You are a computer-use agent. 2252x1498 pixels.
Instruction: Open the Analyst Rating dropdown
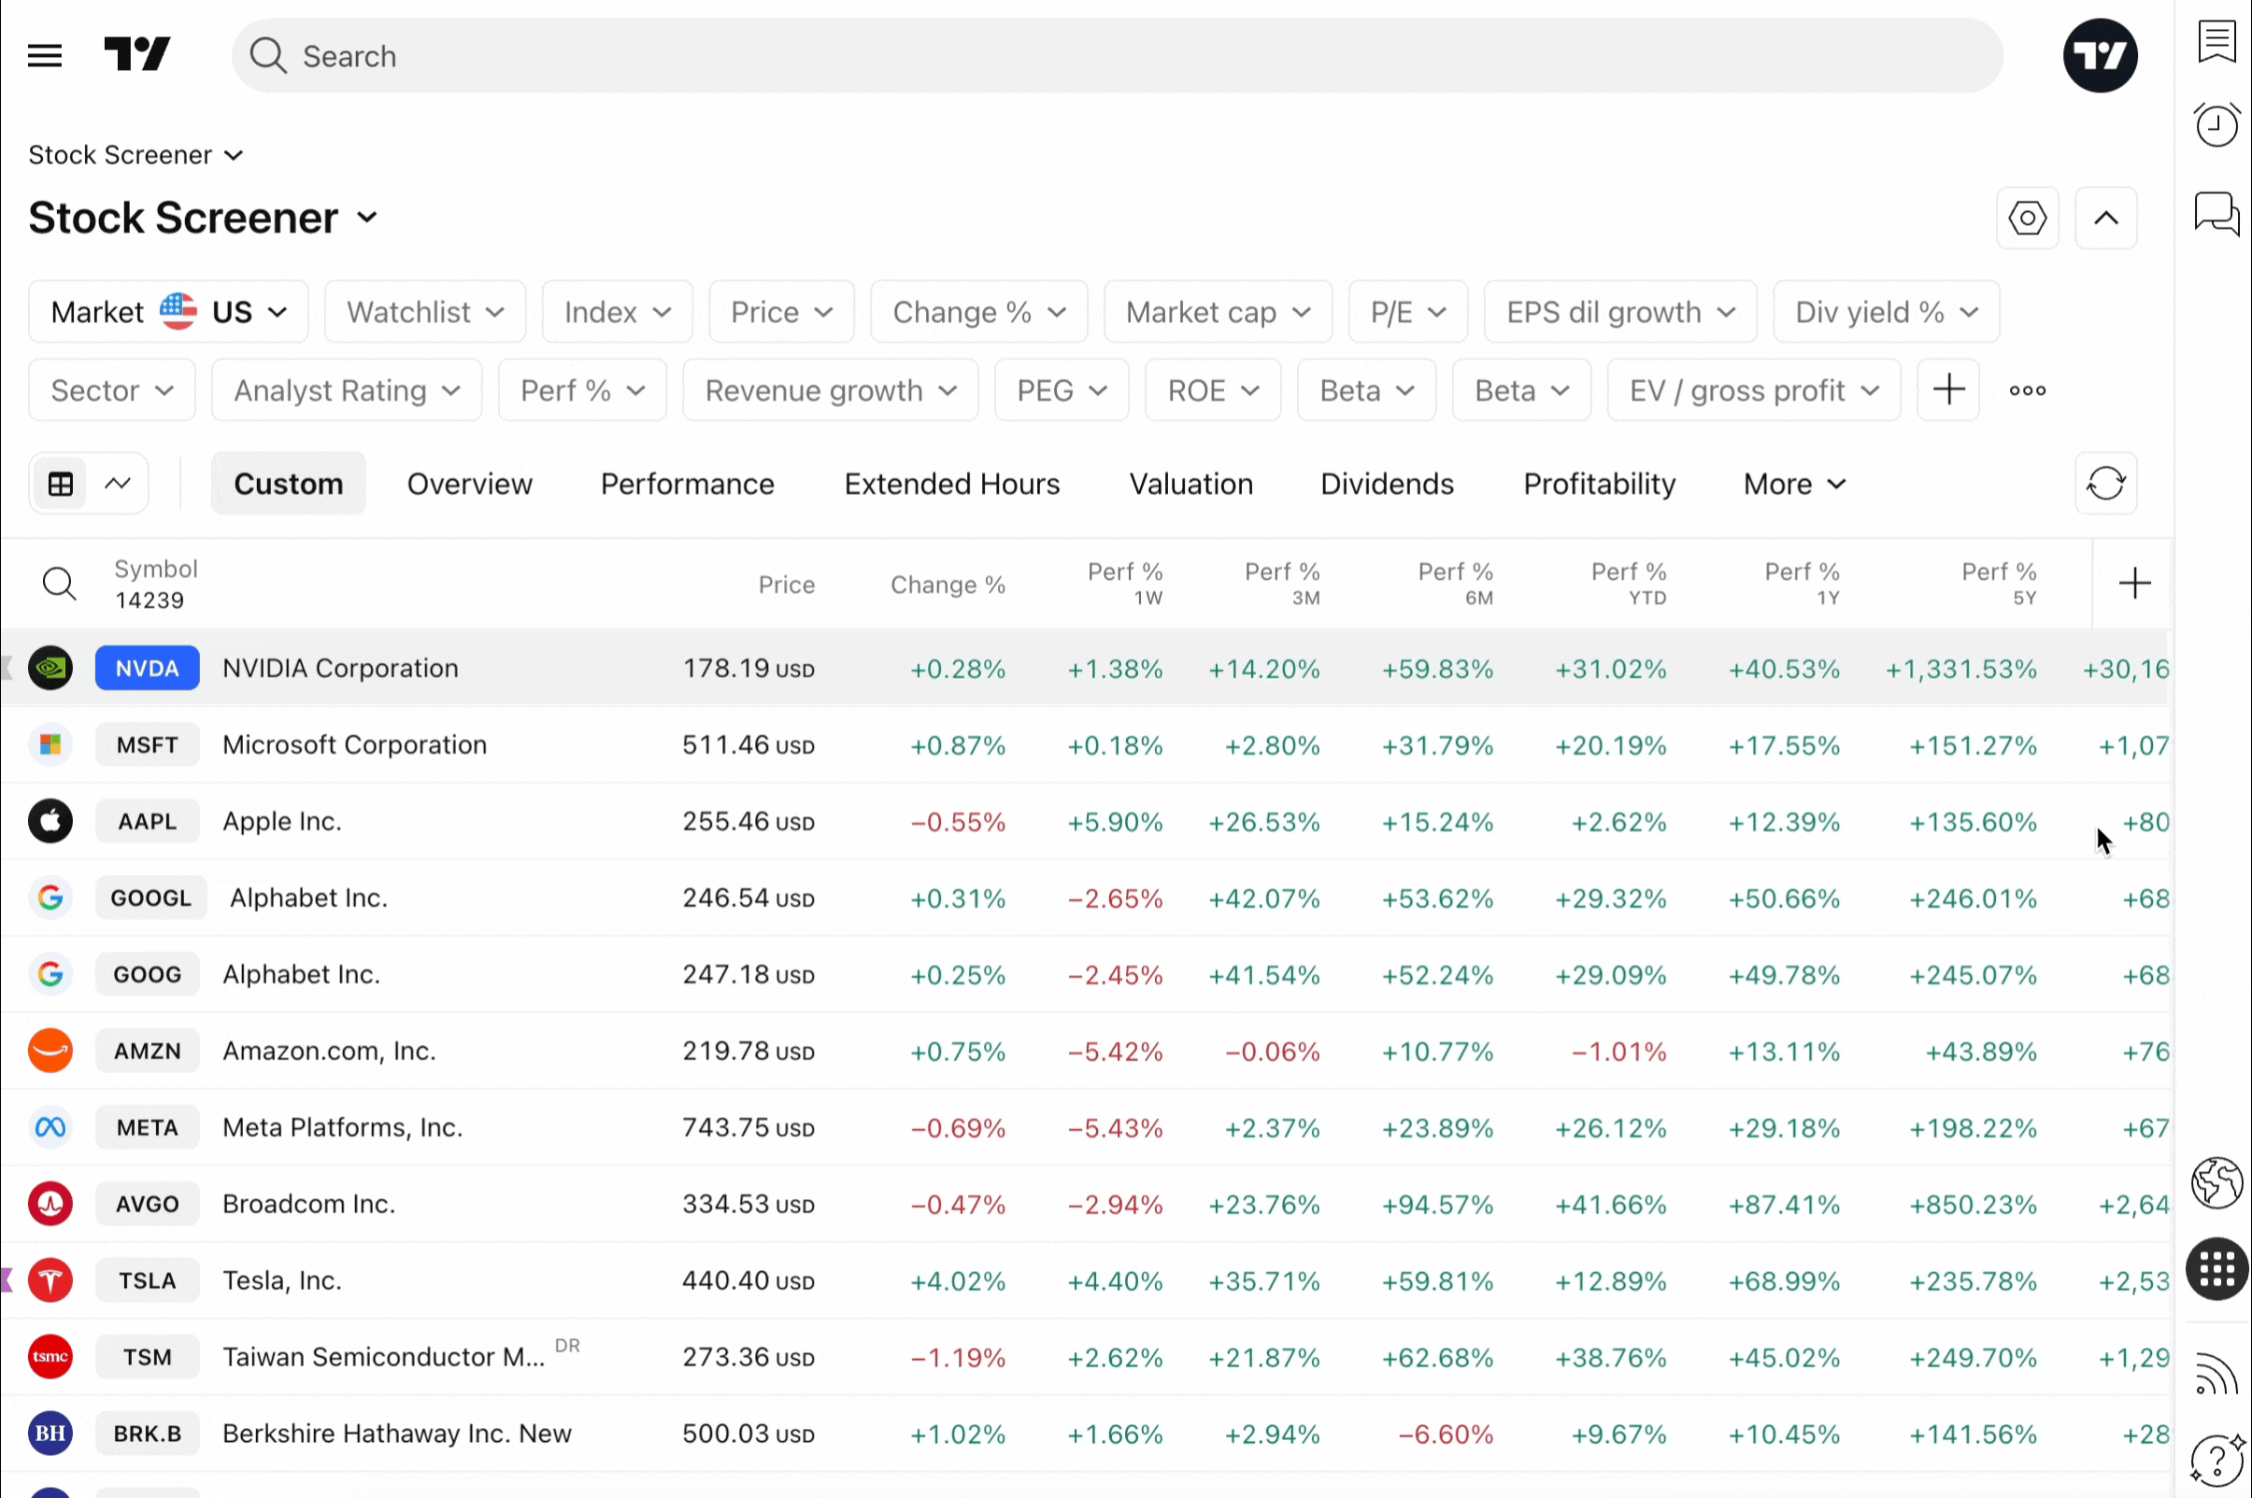click(x=346, y=389)
